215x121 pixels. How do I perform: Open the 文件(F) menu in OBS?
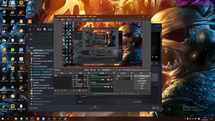pyautogui.click(x=57, y=20)
